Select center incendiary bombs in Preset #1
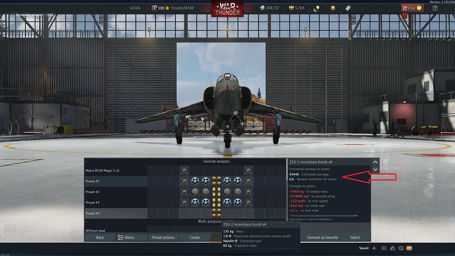 tap(217, 181)
